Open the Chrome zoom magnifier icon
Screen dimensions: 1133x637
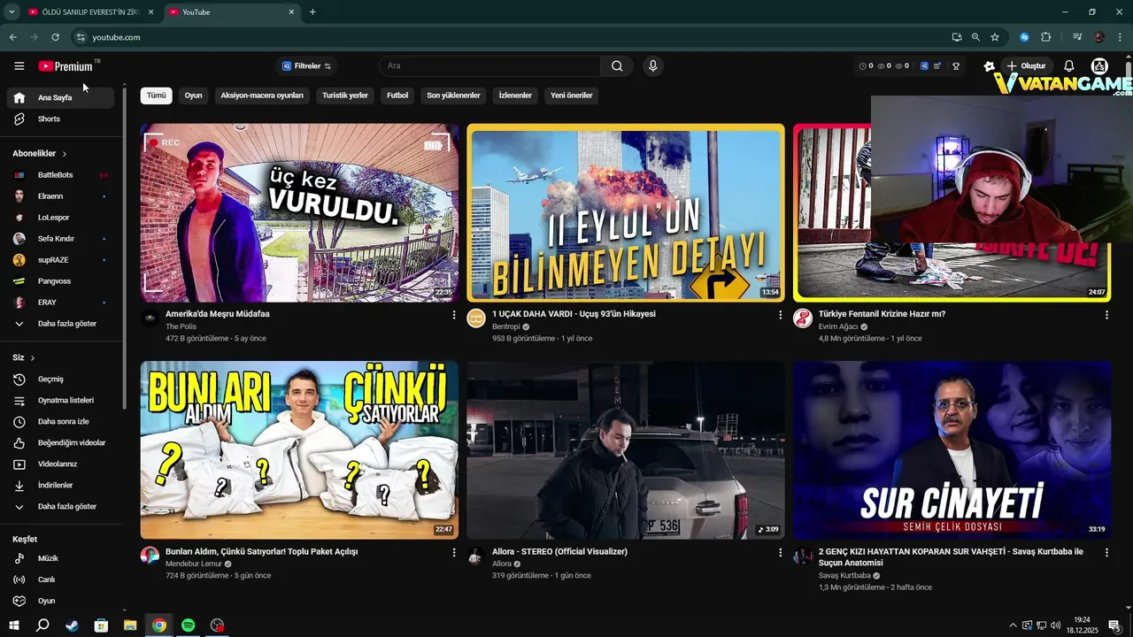click(x=975, y=37)
